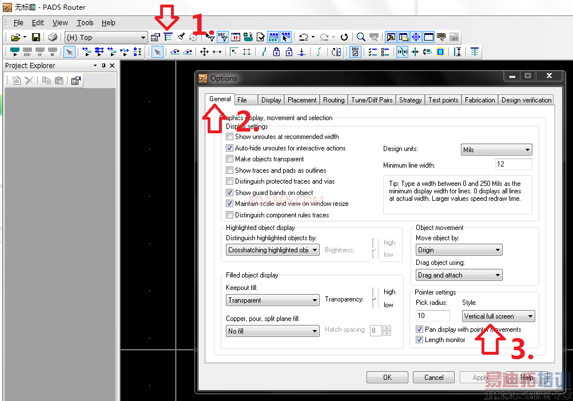Click the Save floppy disk icon
This screenshot has height=401, width=573.
[36, 37]
